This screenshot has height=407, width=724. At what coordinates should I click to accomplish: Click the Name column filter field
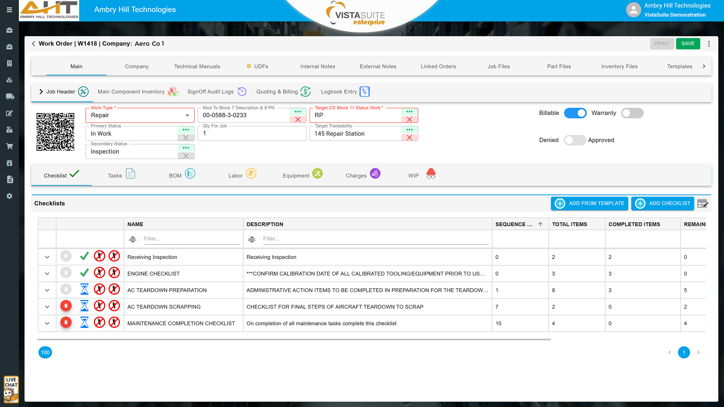(x=191, y=239)
